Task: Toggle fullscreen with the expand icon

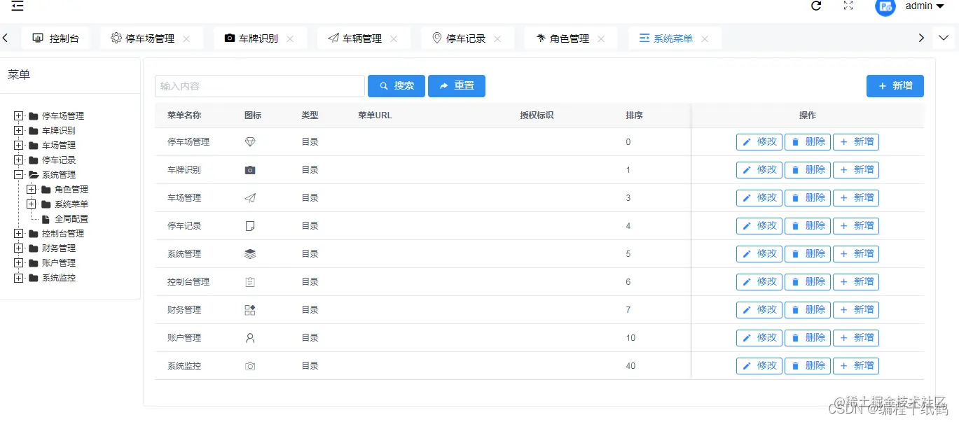Action: click(x=848, y=6)
